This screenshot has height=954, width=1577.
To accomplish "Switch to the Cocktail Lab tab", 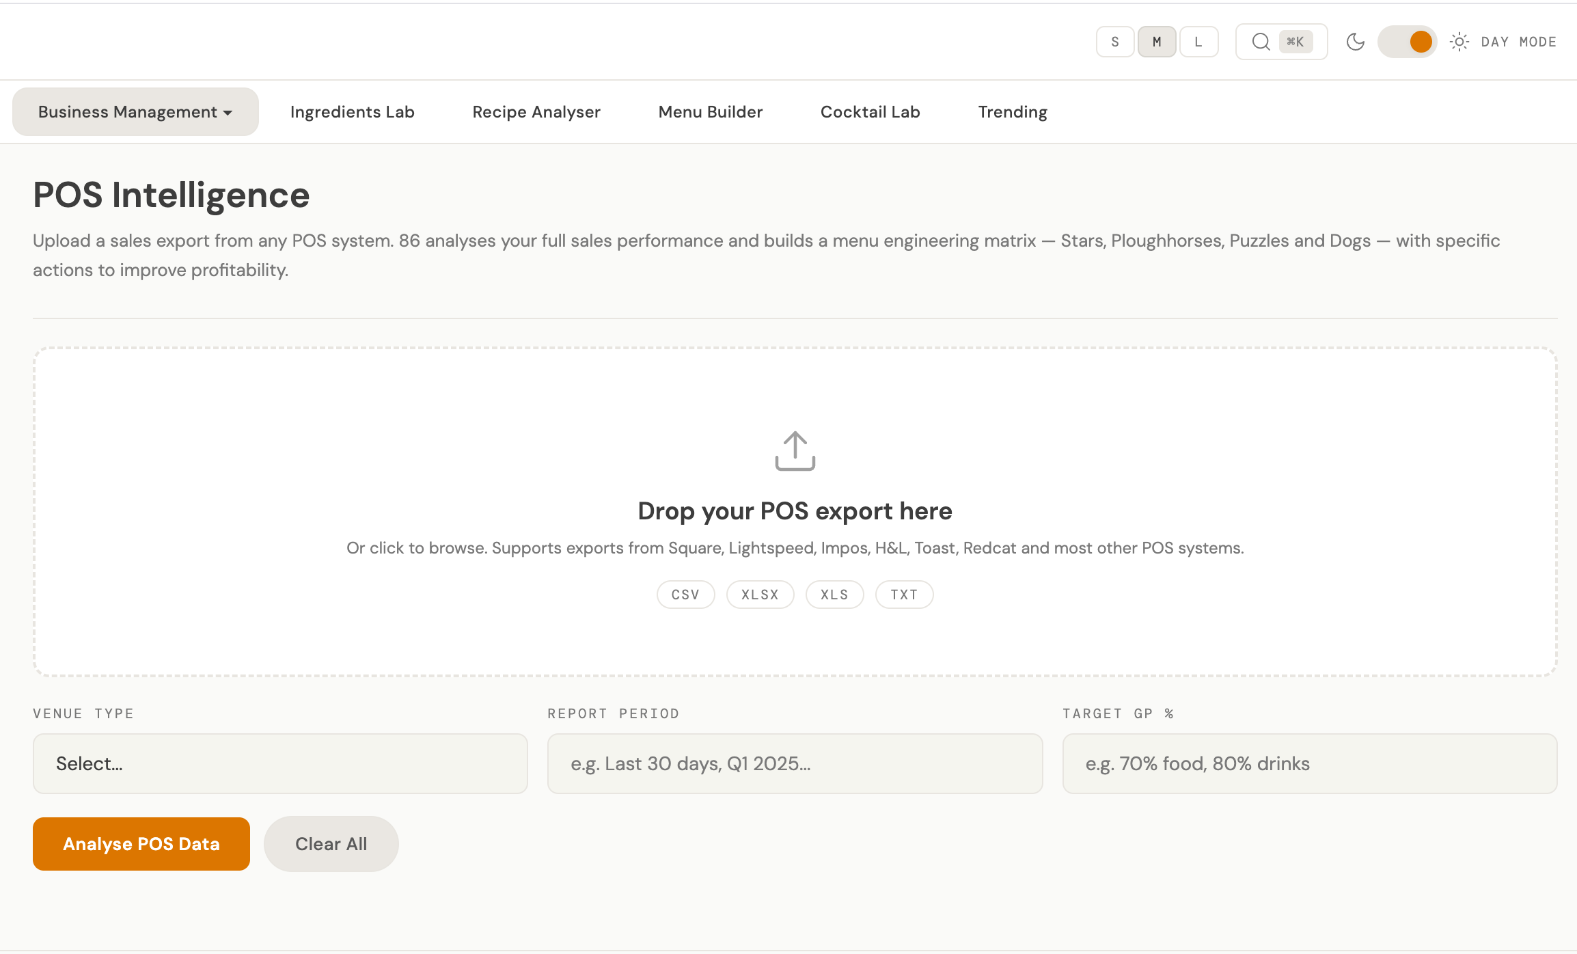I will [x=870, y=111].
